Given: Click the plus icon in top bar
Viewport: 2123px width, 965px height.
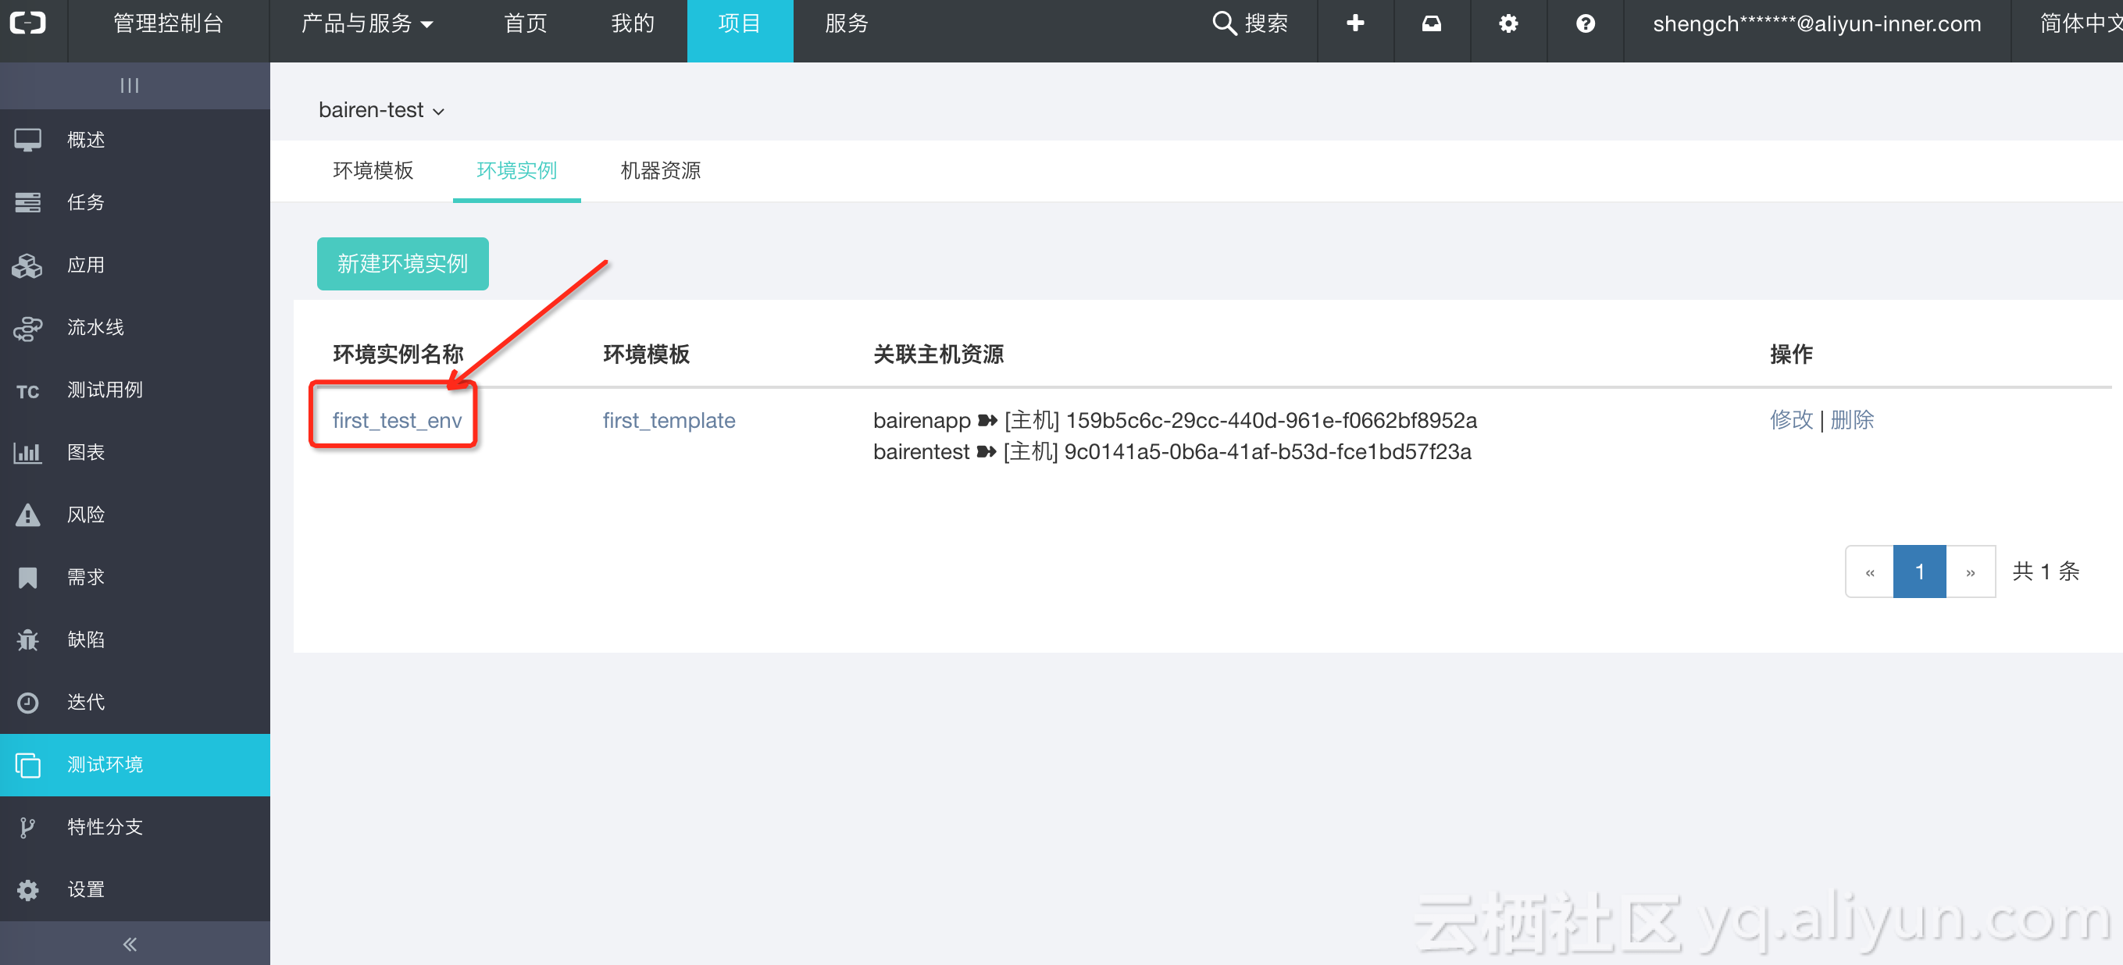Looking at the screenshot, I should point(1355,24).
